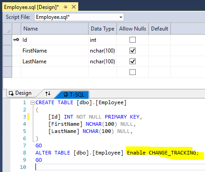This screenshot has height=172, width=205.
Task: Click the GO statement on line 9
Action: coord(39,160)
